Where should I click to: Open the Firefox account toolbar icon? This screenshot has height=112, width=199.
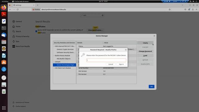tap(189, 10)
